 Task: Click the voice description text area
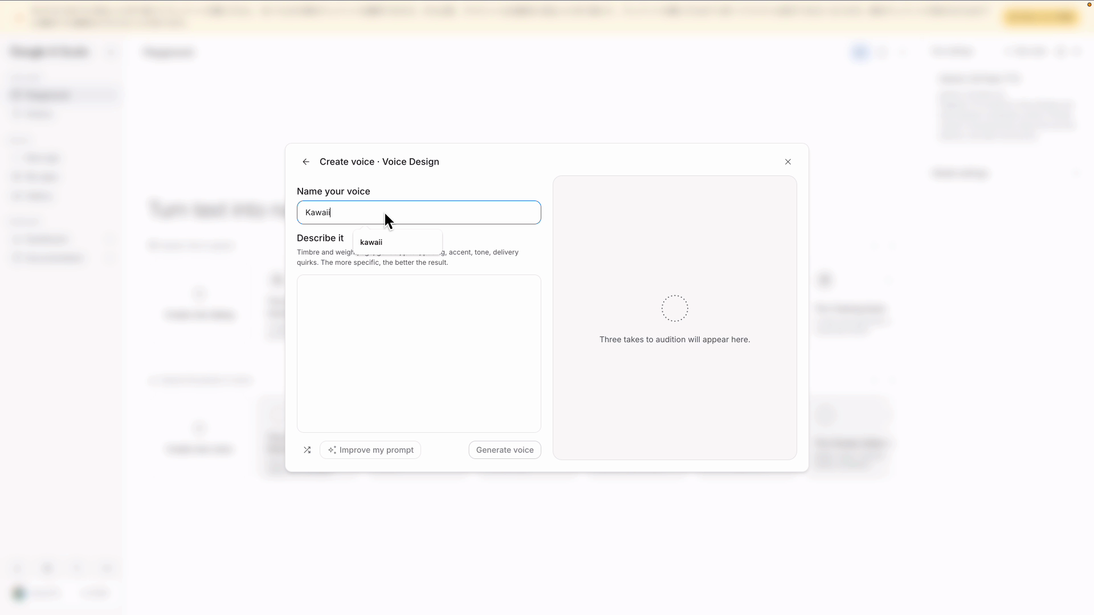tap(419, 354)
